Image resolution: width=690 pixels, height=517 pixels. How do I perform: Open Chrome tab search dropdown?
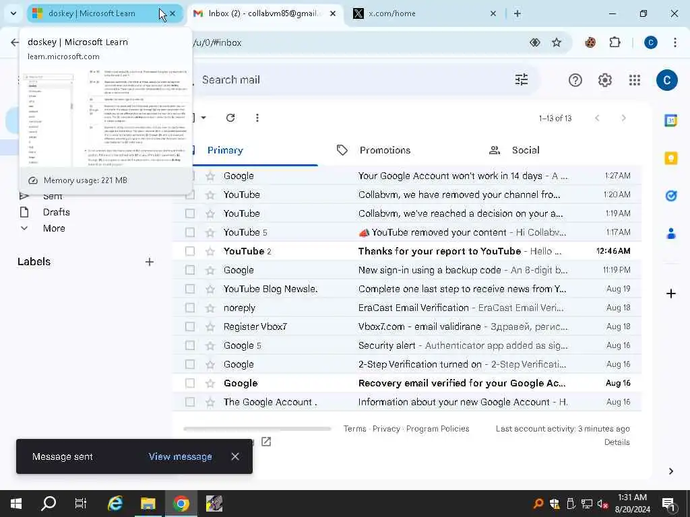pos(13,13)
